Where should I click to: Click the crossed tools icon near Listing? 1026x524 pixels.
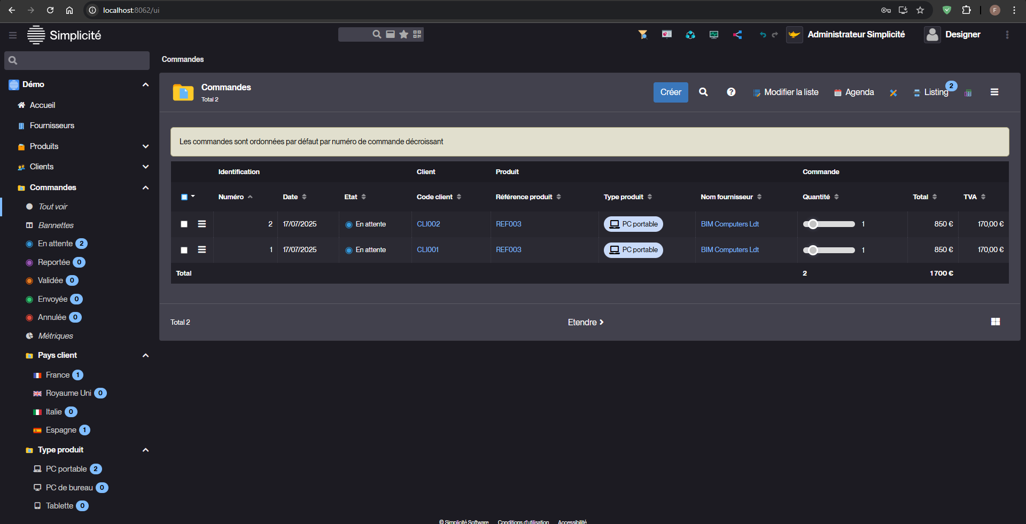893,92
